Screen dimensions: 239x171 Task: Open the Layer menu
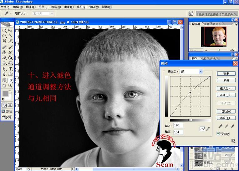pyautogui.click(x=43, y=7)
